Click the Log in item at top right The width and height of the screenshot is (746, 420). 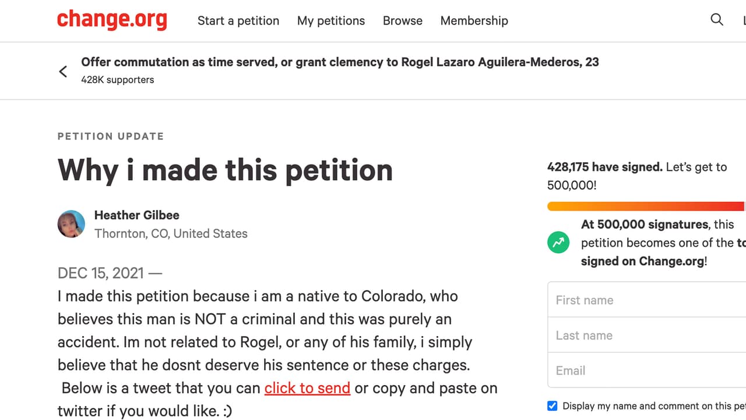(x=744, y=20)
